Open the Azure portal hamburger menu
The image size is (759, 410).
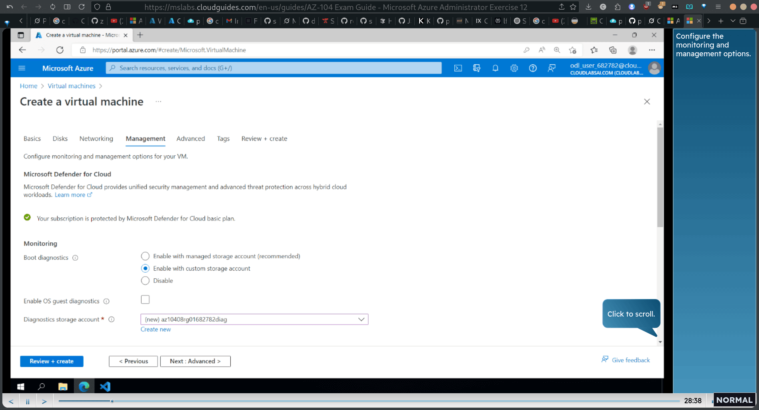(x=22, y=68)
